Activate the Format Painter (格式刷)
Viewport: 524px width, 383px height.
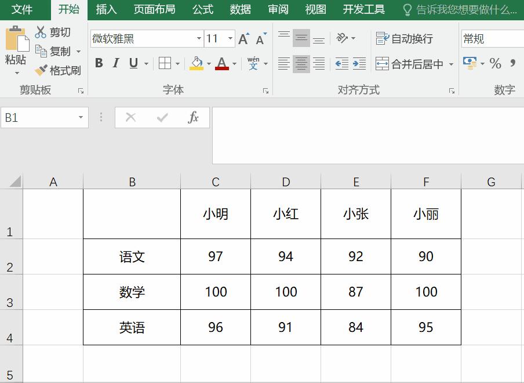click(x=60, y=70)
